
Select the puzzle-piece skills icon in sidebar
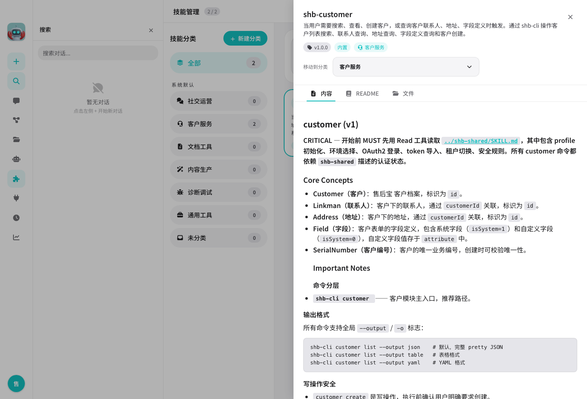(x=16, y=179)
